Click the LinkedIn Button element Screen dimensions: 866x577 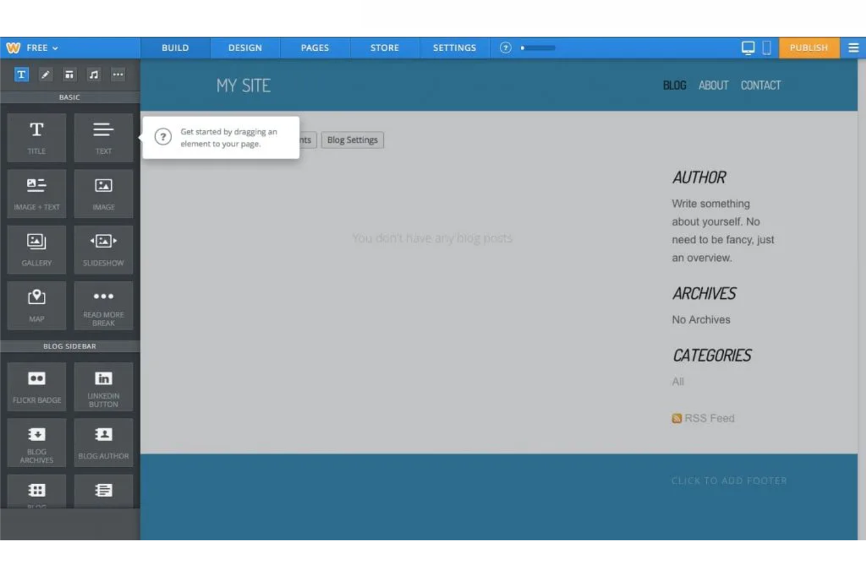(x=103, y=386)
